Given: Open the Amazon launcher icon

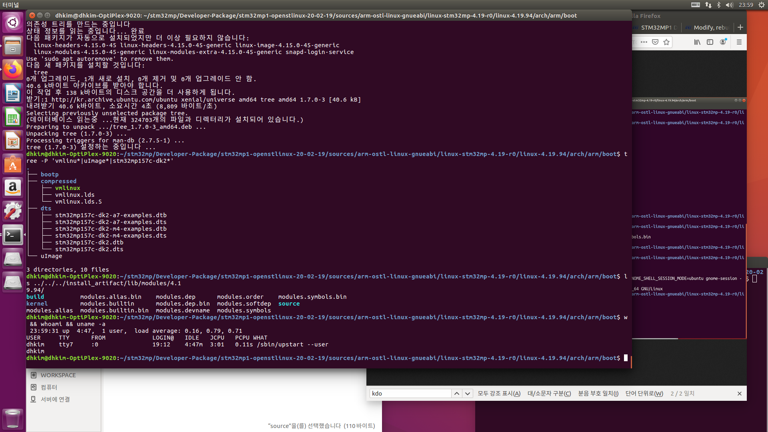Looking at the screenshot, I should click(13, 188).
